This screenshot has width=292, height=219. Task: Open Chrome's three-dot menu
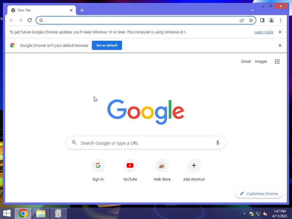point(281,20)
